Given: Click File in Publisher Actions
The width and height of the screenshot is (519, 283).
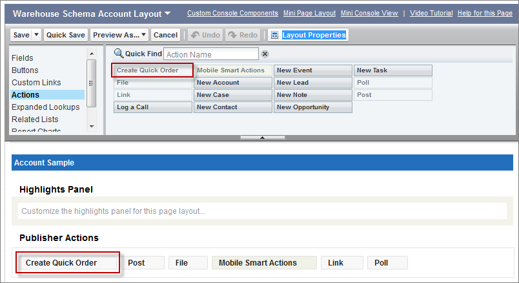Looking at the screenshot, I should click(x=188, y=263).
